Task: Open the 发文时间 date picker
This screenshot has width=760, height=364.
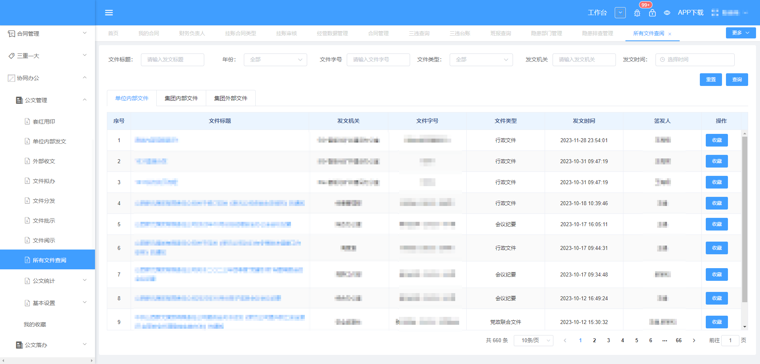Action: tap(695, 60)
